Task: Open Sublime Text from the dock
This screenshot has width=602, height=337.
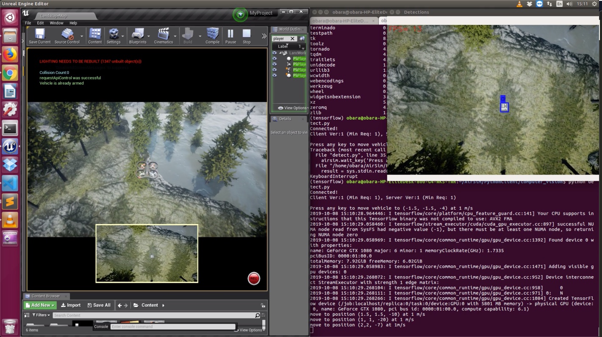Action: coord(10,201)
